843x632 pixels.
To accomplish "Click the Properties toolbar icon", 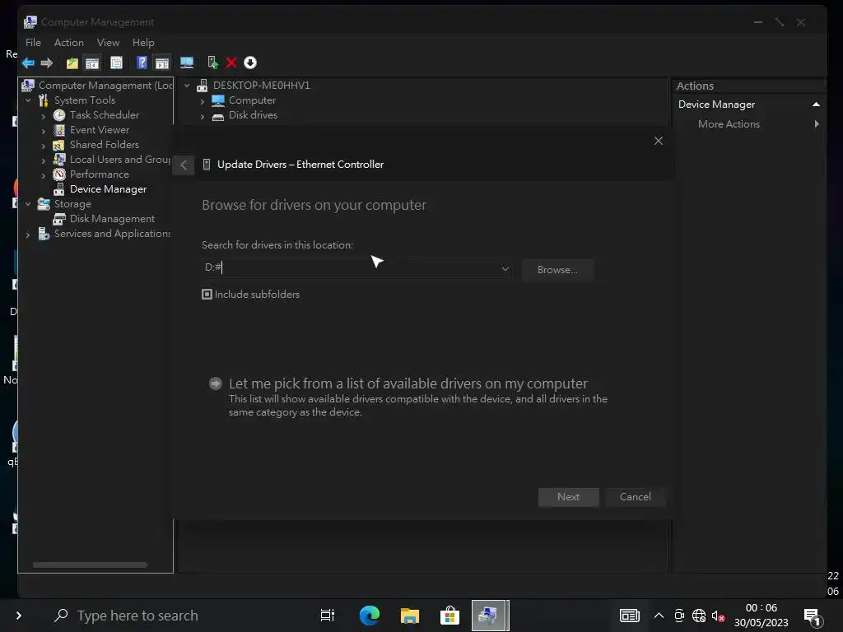I will (x=116, y=63).
